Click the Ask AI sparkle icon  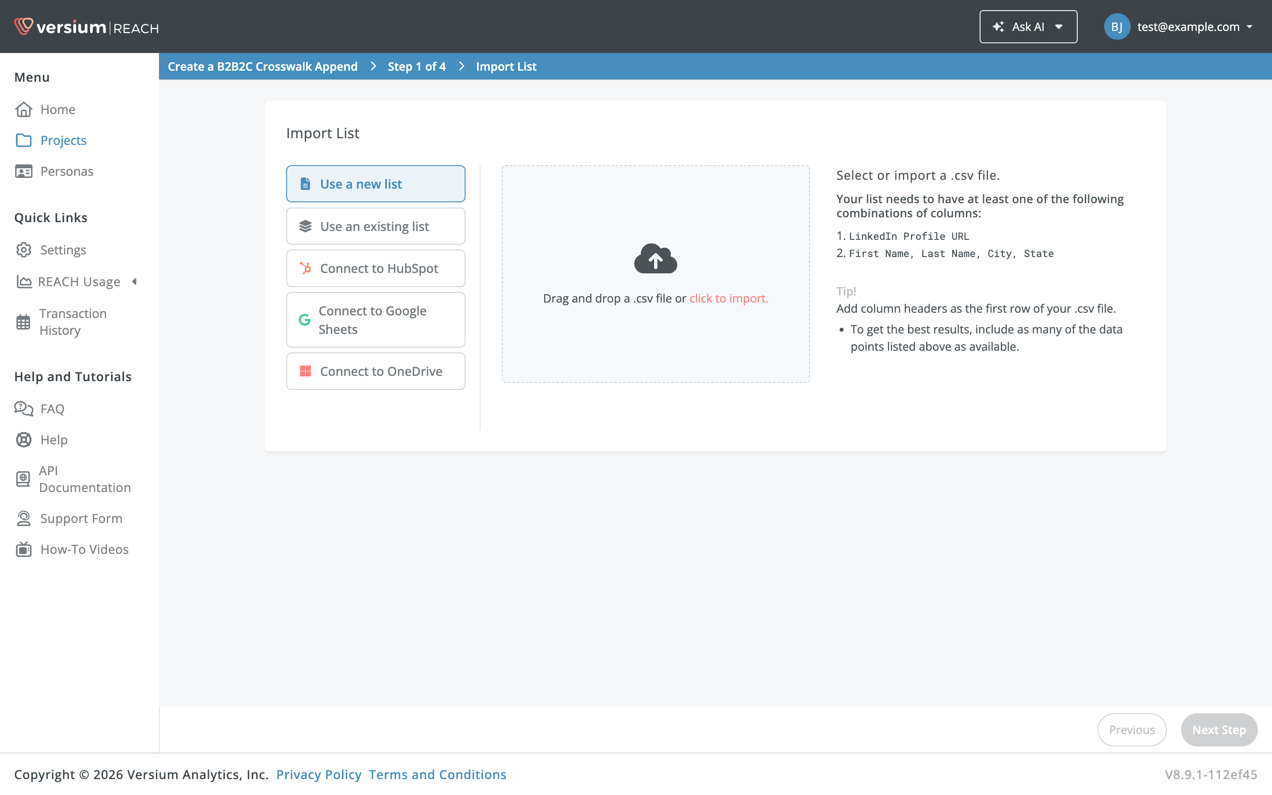click(998, 27)
